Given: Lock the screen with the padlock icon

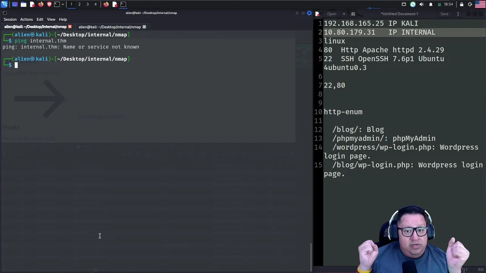Looking at the screenshot, I should click(462, 5).
